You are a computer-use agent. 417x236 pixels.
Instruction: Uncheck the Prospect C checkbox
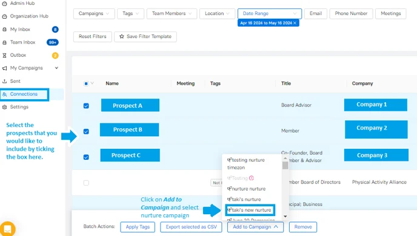pyautogui.click(x=86, y=157)
